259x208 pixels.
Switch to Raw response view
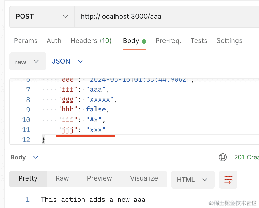pos(62,178)
